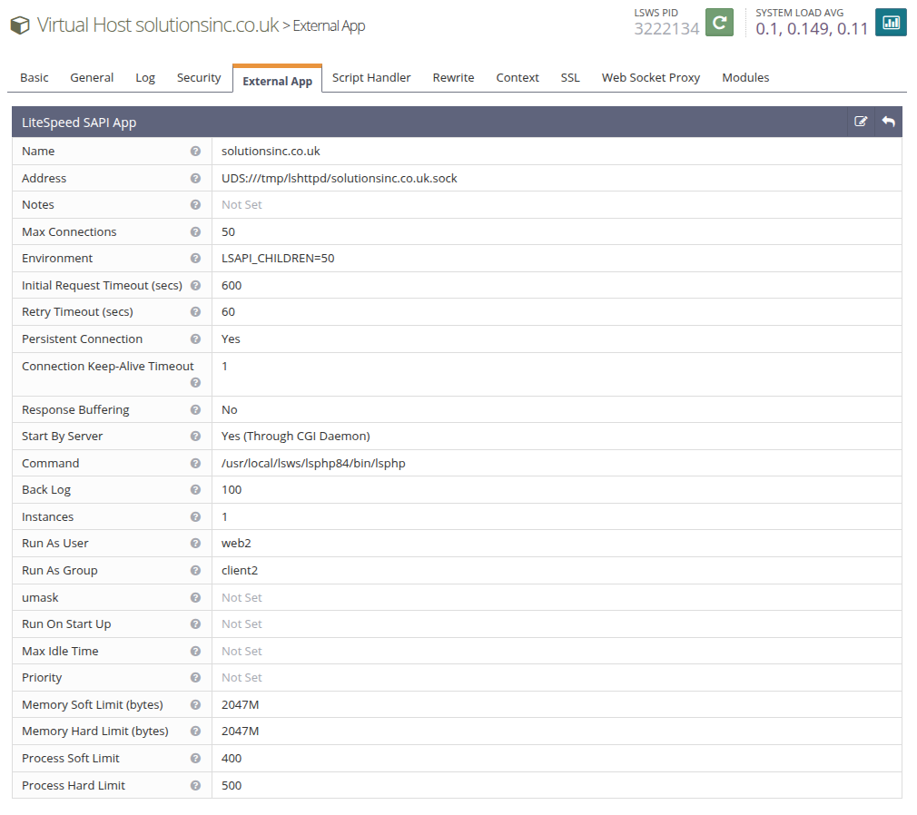Click the Virtual Host solutionsinc.co.uk title
The height and width of the screenshot is (815, 917).
point(158,25)
